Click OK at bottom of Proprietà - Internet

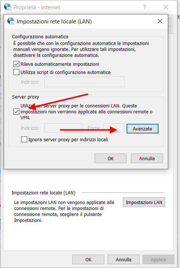click(88, 259)
